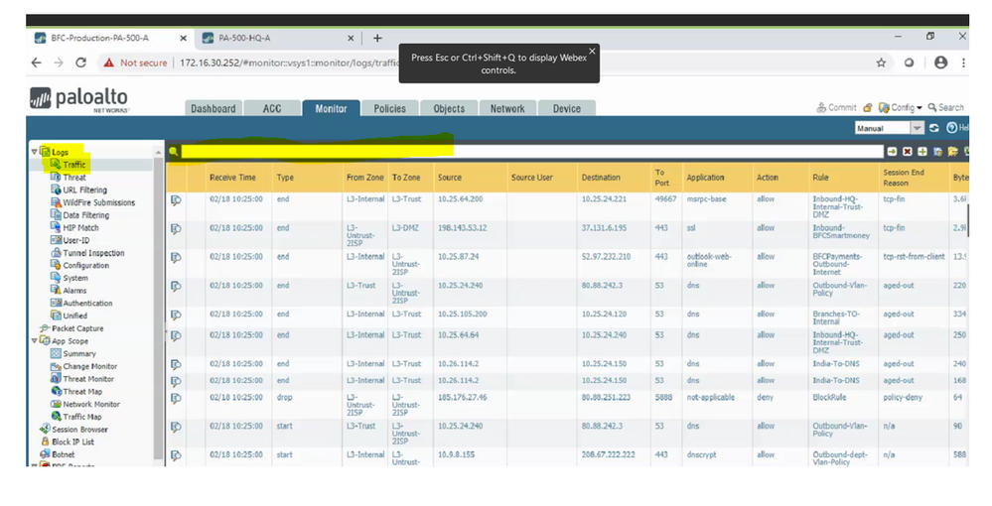Open Botnet in the sidebar

point(64,454)
